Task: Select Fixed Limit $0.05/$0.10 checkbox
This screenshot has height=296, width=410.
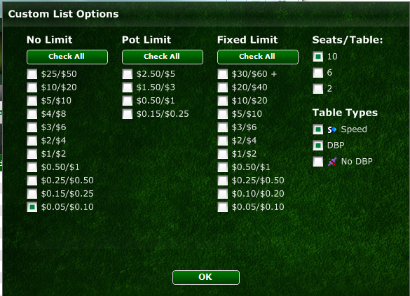Action: coord(223,207)
